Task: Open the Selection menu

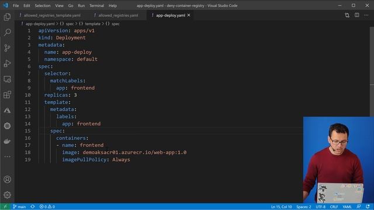Action: point(43,5)
